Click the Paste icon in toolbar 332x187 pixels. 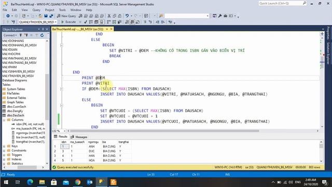[x=120, y=16]
